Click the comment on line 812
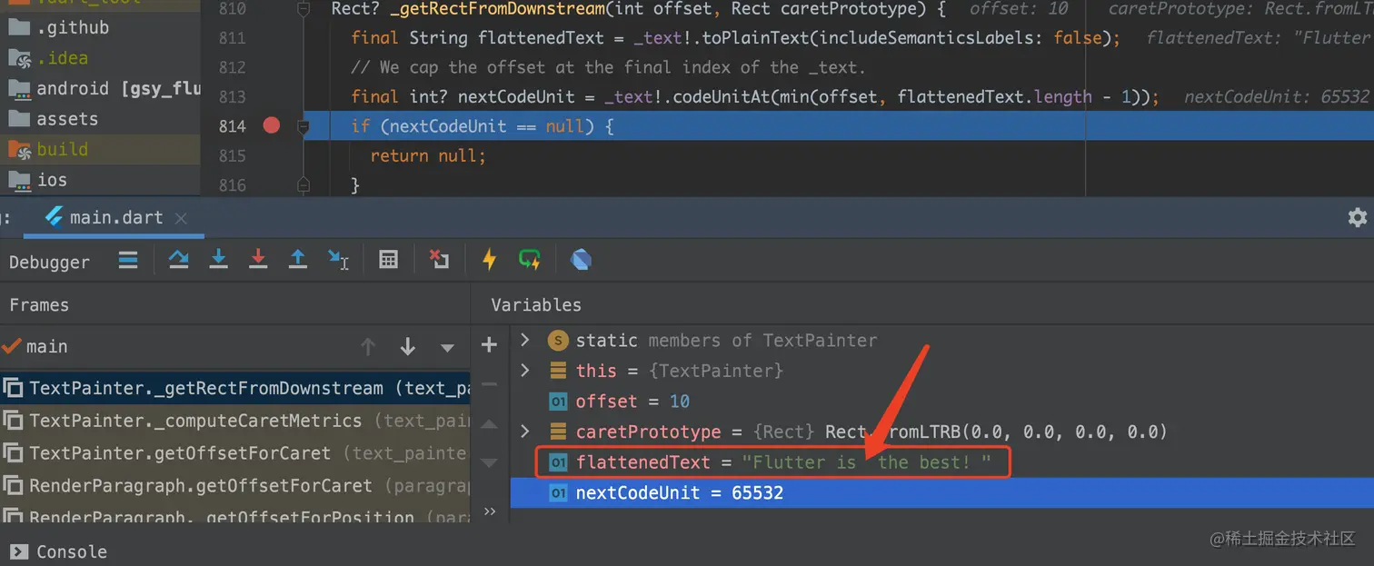This screenshot has width=1374, height=566. click(x=608, y=67)
